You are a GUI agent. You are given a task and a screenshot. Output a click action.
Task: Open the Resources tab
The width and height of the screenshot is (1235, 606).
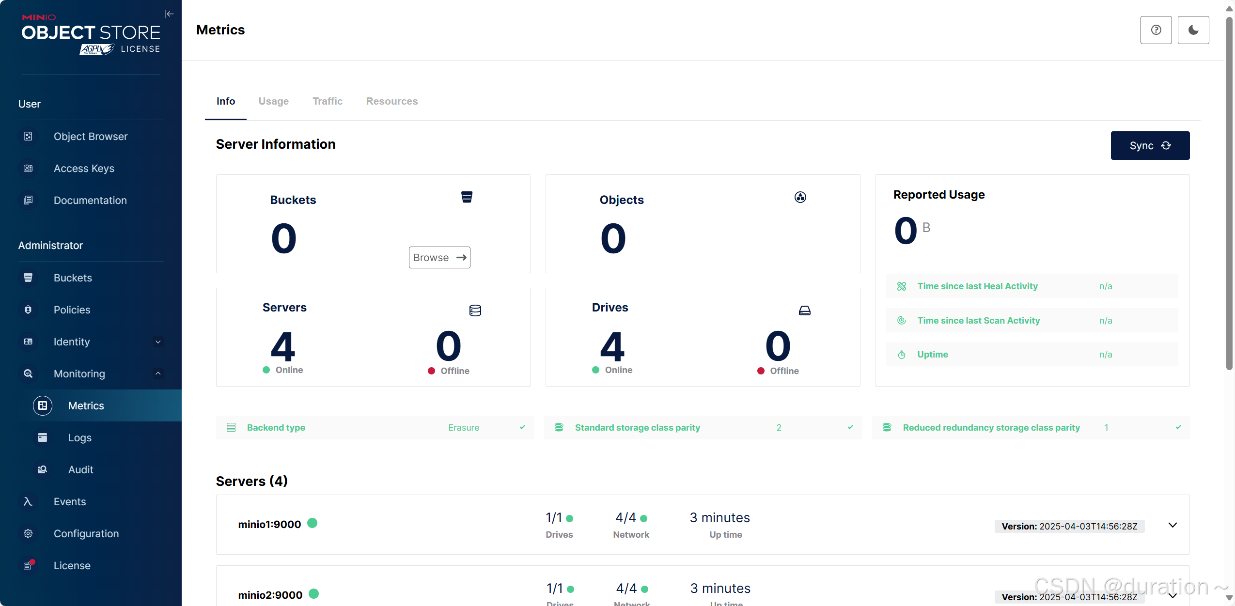coord(391,101)
